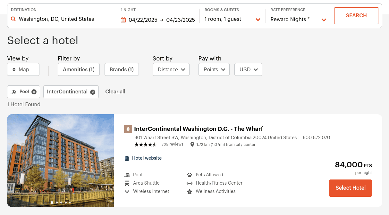Click the Select Hotel button
This screenshot has width=389, height=215.
click(351, 188)
